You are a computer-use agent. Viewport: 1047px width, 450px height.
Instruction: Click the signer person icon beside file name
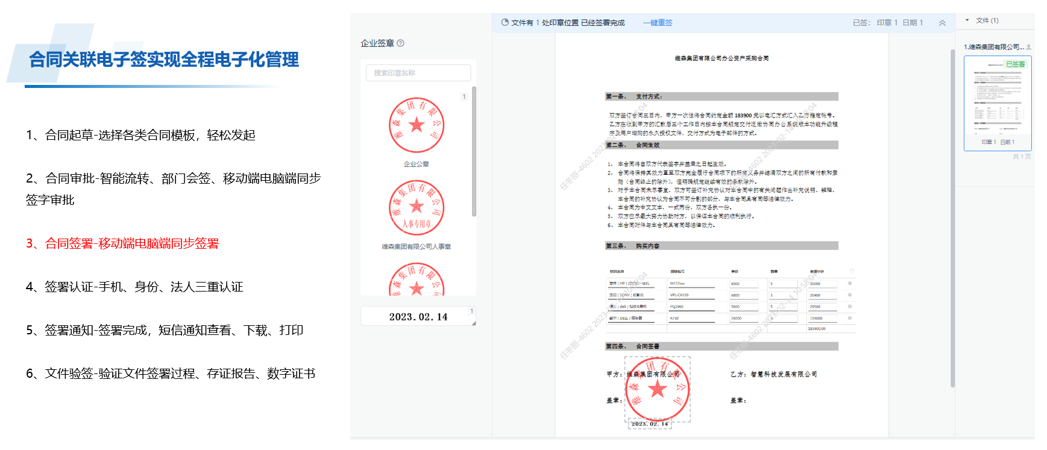[1029, 47]
